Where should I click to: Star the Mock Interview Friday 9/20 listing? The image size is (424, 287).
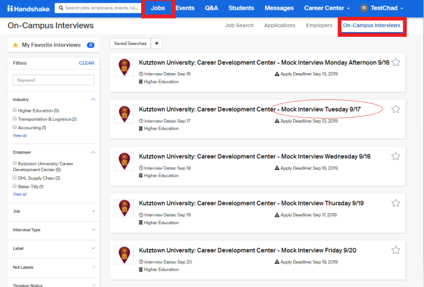[x=396, y=250]
